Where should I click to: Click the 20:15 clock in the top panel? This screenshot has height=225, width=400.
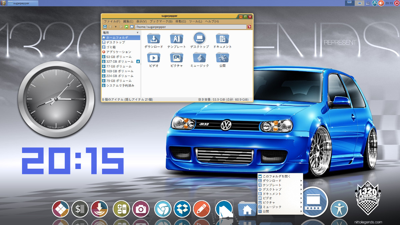(389, 3)
